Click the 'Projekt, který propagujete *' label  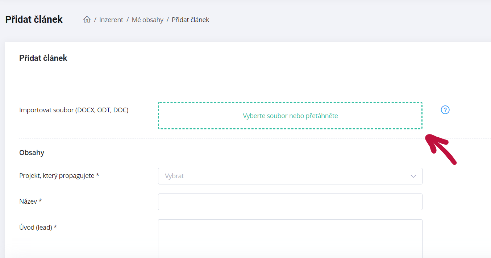pos(59,176)
